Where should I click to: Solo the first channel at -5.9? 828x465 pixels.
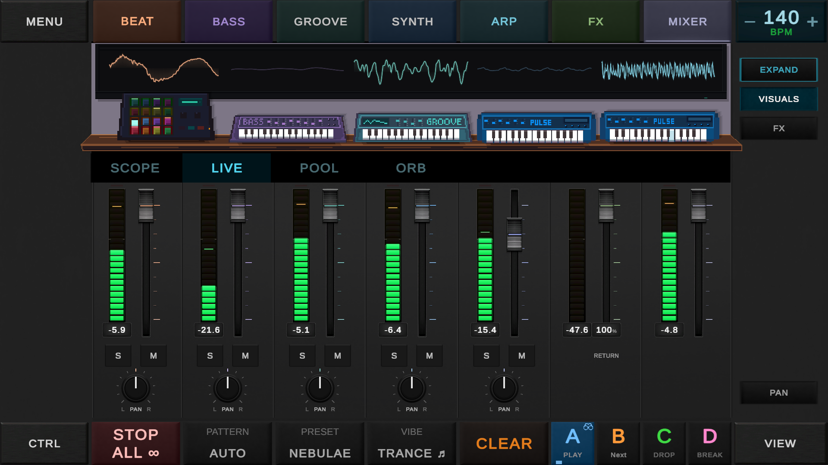[x=118, y=356]
